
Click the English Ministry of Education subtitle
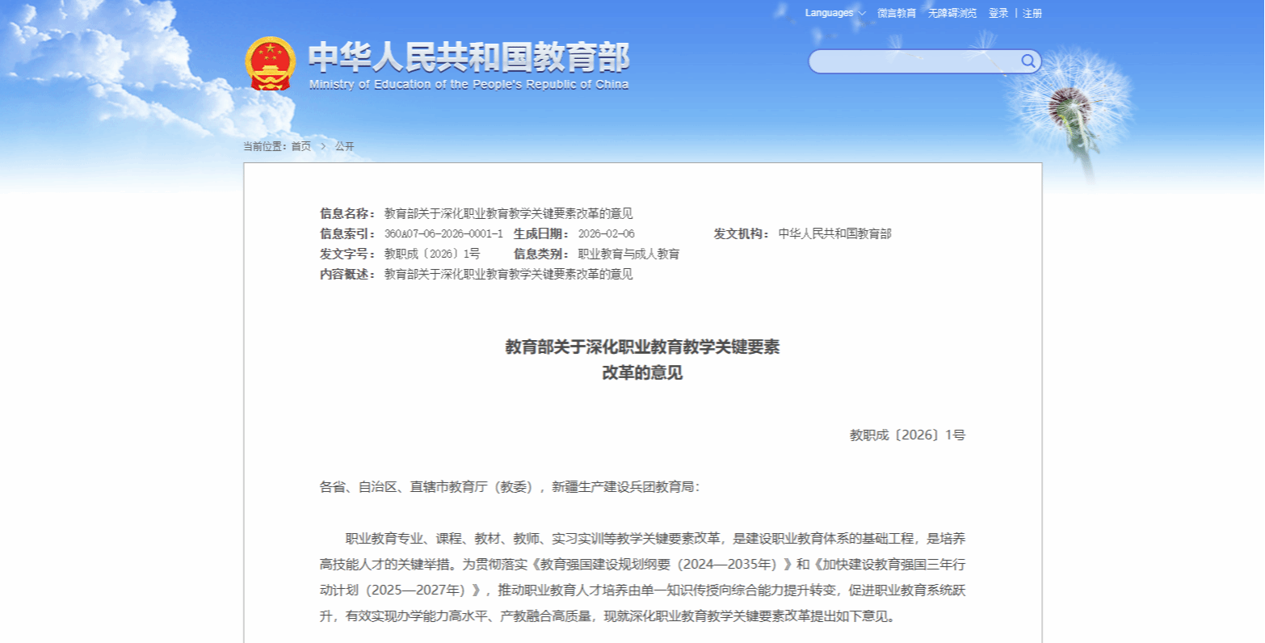click(469, 85)
